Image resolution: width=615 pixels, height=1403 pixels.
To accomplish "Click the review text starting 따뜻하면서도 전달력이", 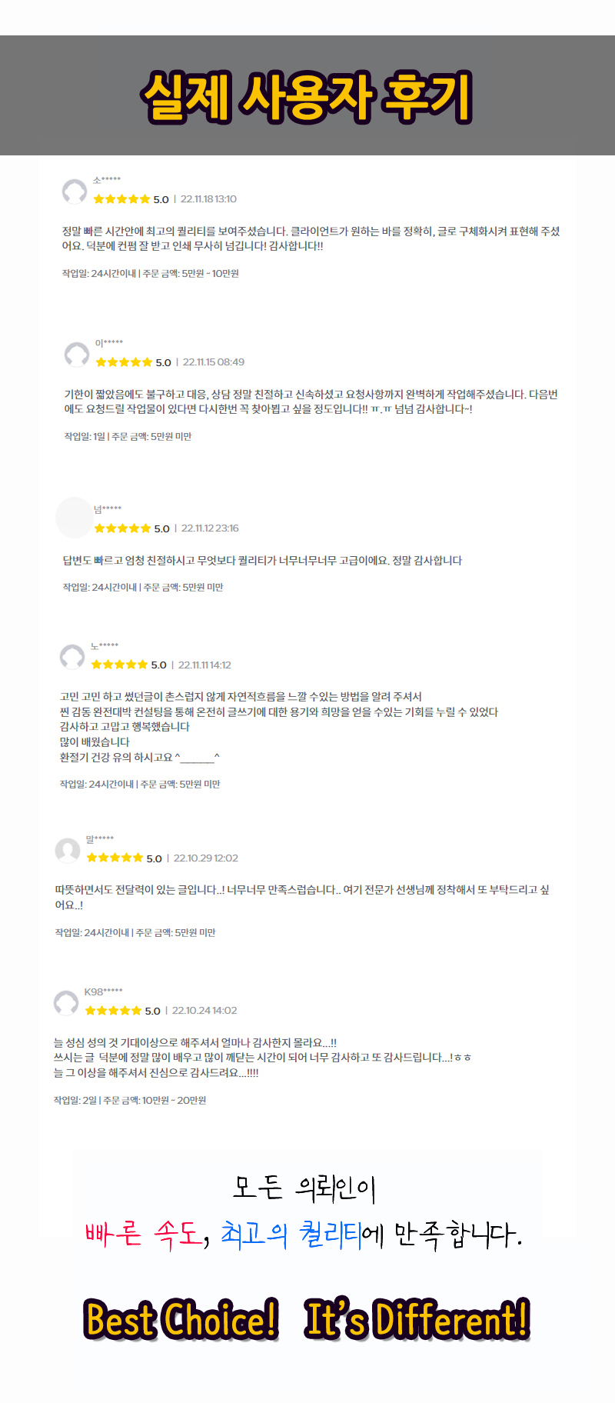I will point(302,897).
